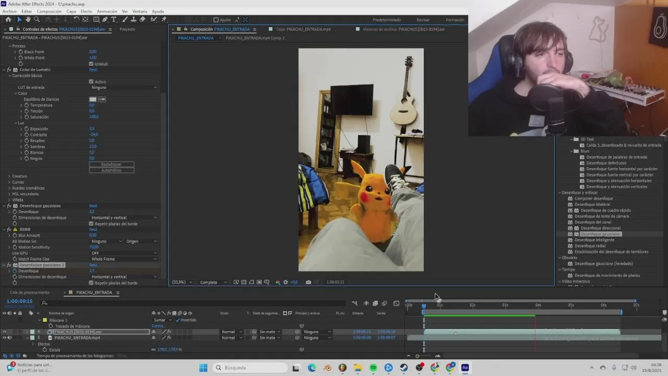Viewport: 668px width, 376px height.
Task: Click the Forma... link for Máscara 1
Action: (158, 326)
